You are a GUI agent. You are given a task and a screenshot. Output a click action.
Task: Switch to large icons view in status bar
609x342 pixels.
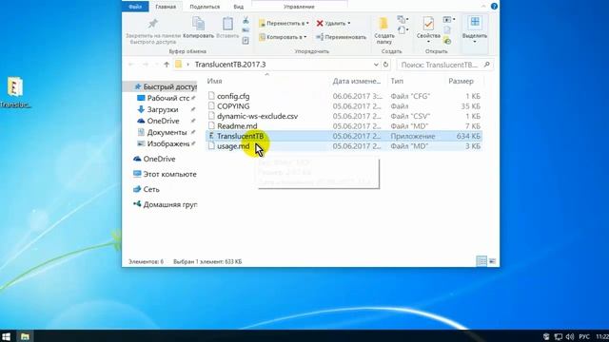[492, 261]
